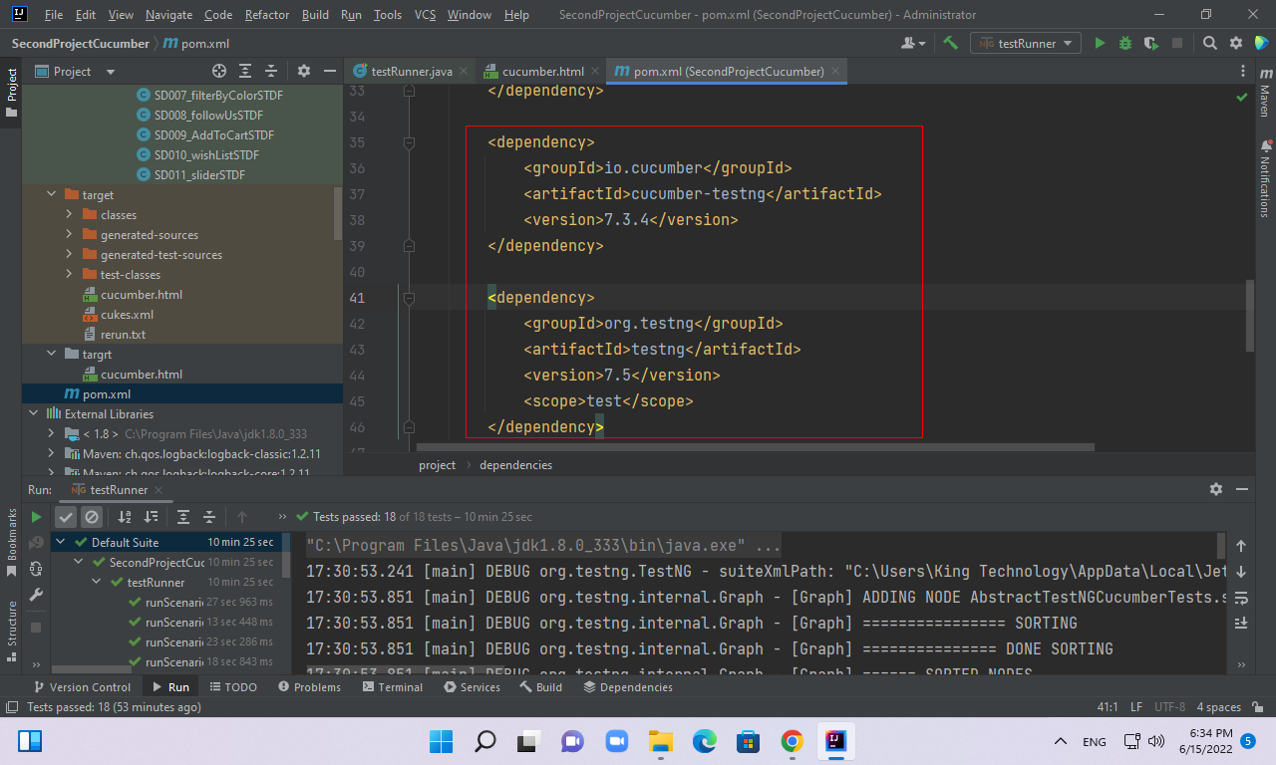1276x765 pixels.
Task: Open Windows Start menu
Action: tap(440, 740)
